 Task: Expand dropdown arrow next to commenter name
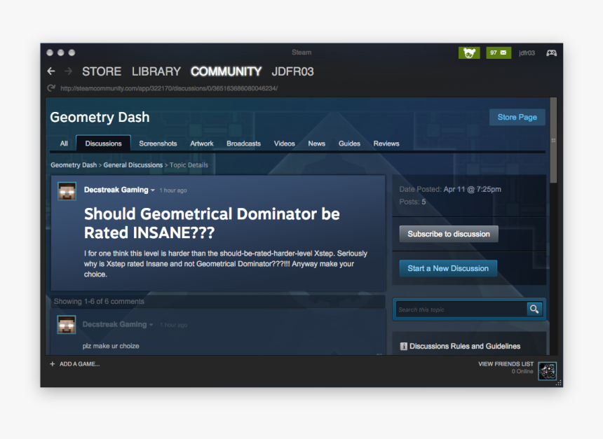tap(151, 325)
